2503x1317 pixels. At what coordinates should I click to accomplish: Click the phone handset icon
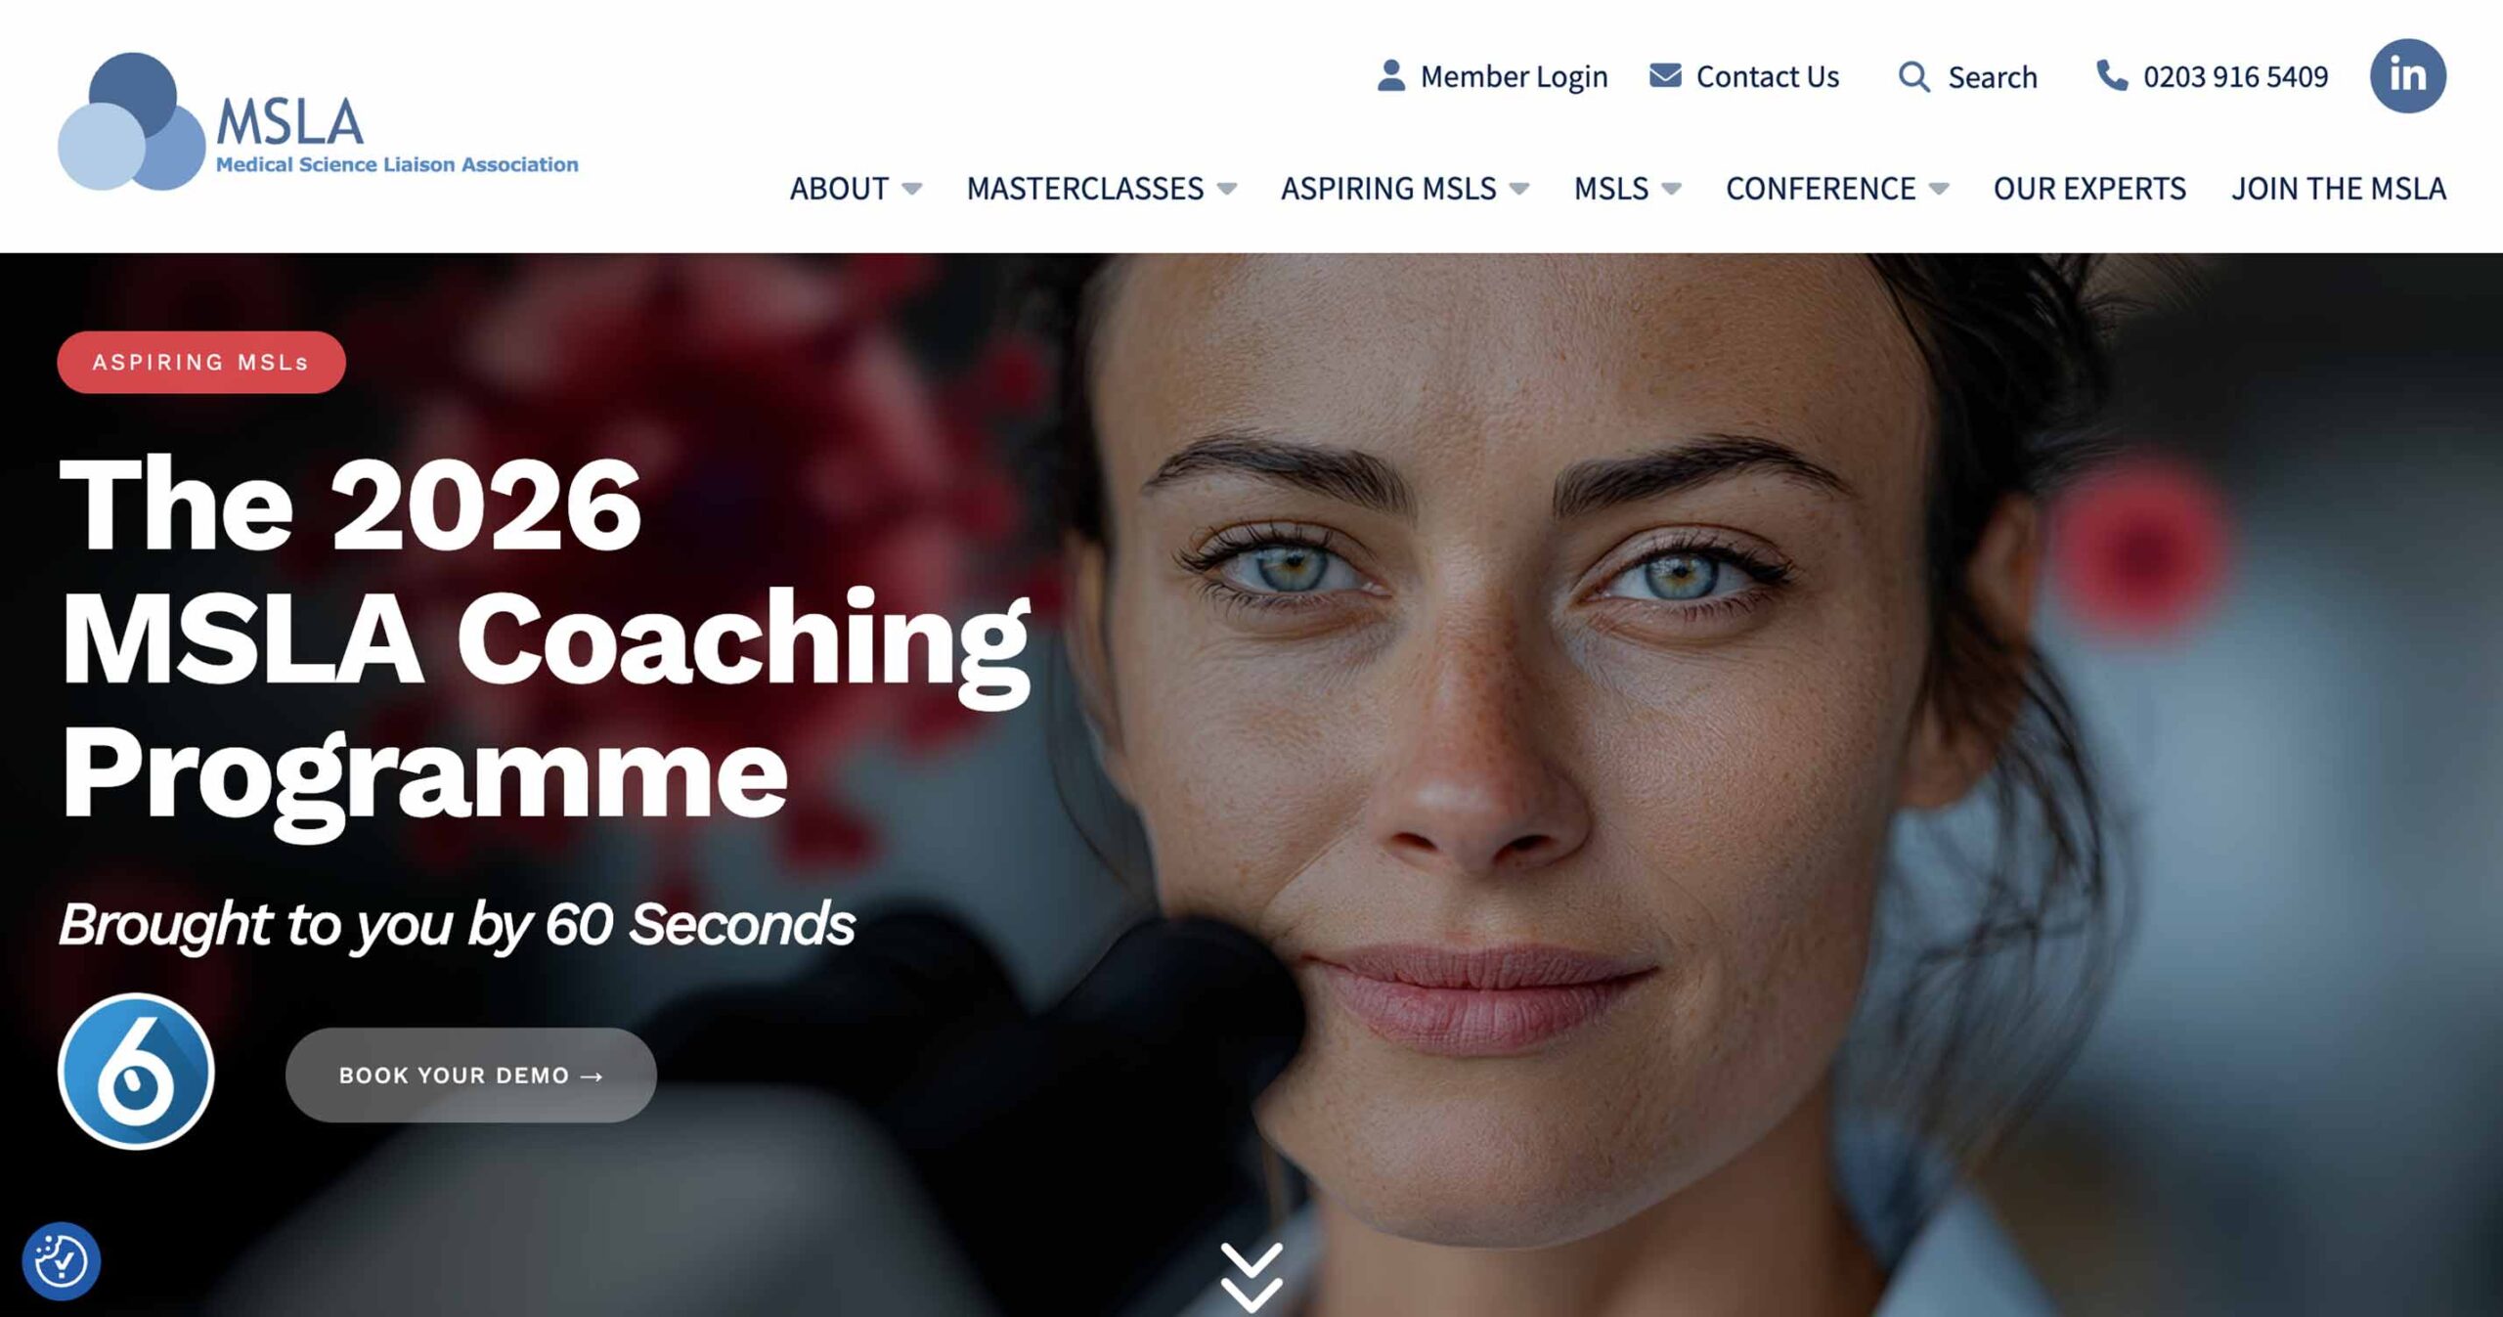(x=2112, y=75)
